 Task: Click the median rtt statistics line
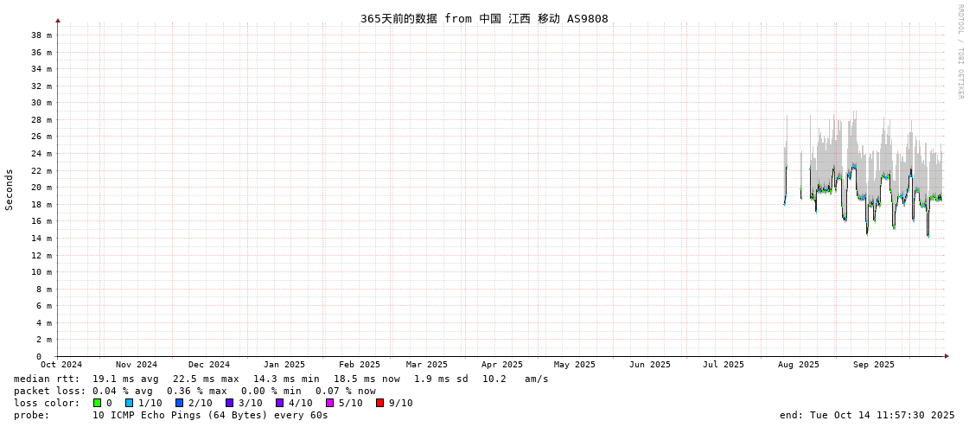281,379
